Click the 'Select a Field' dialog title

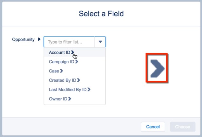[x=101, y=14]
